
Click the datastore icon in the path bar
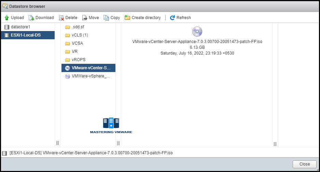pyautogui.click(x=4, y=153)
